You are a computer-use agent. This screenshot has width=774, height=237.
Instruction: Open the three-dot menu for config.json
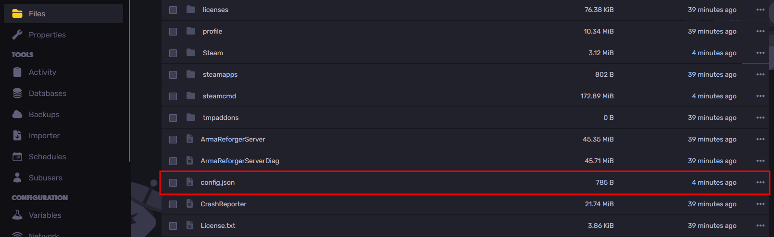click(760, 182)
